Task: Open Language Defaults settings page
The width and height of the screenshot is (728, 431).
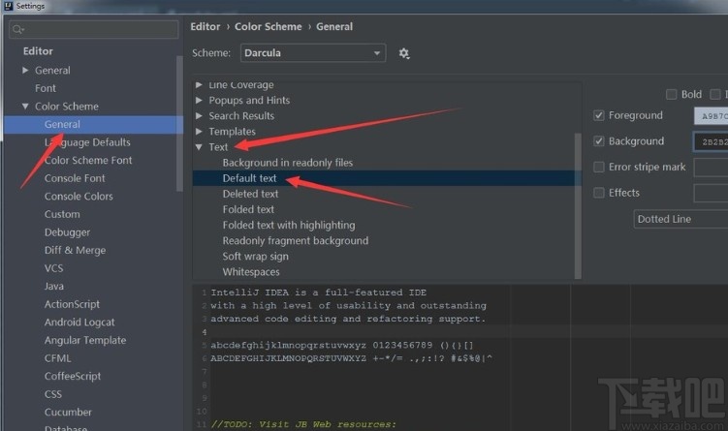Action: (x=87, y=142)
